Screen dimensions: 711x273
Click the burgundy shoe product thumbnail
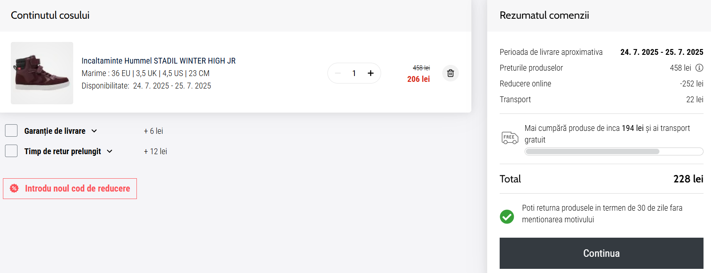[42, 73]
